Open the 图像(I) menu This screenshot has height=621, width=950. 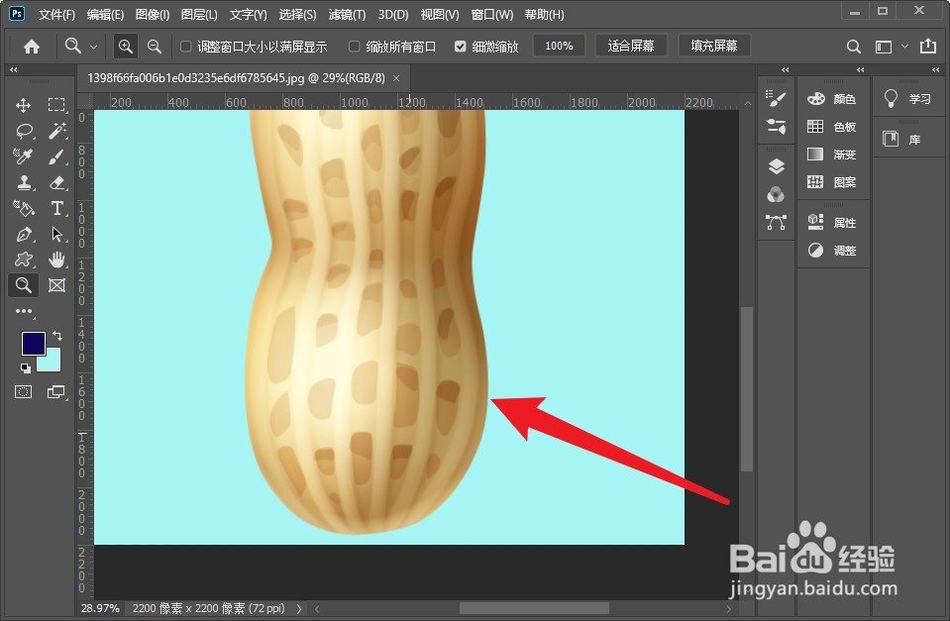click(153, 14)
